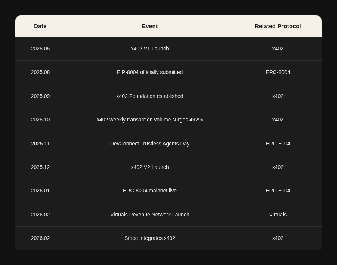Click the x402 V2 Launch event
This screenshot has height=265, width=337.
coord(150,167)
